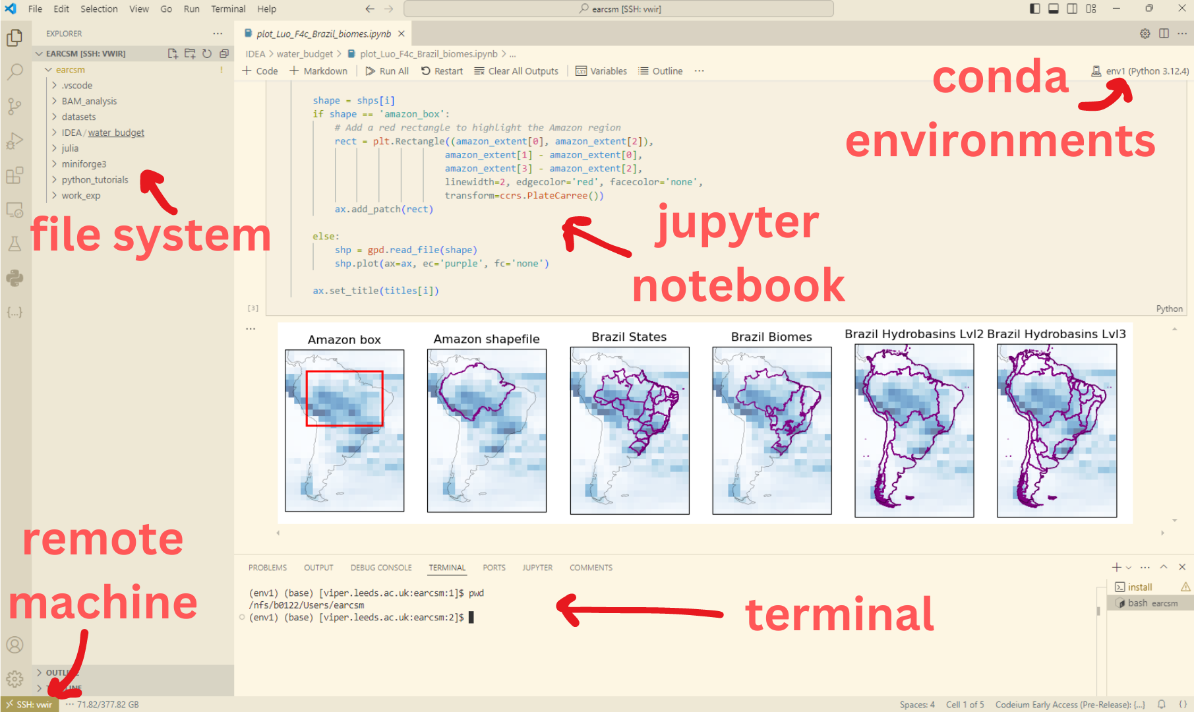Open the Testing flask icon in the sidebar

[x=15, y=244]
